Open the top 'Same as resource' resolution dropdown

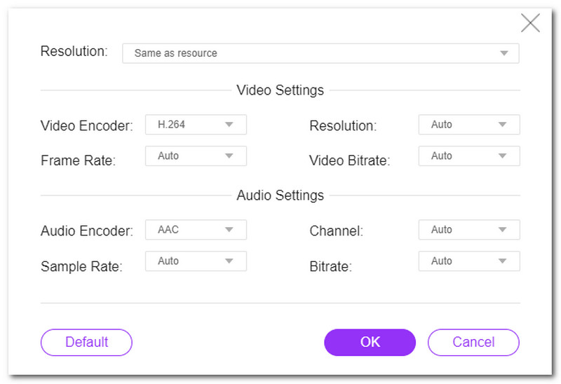[320, 53]
